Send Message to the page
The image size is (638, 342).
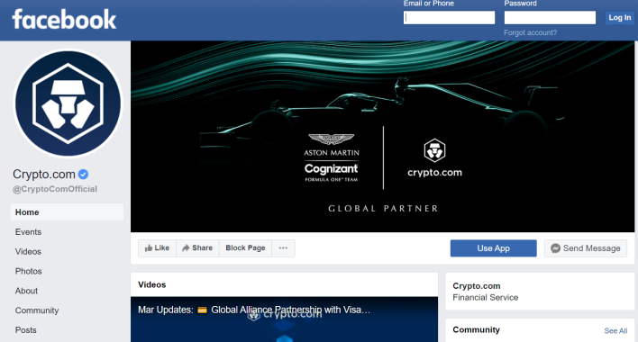(586, 248)
